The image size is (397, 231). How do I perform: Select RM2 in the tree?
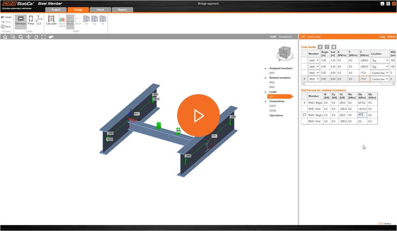[271, 82]
